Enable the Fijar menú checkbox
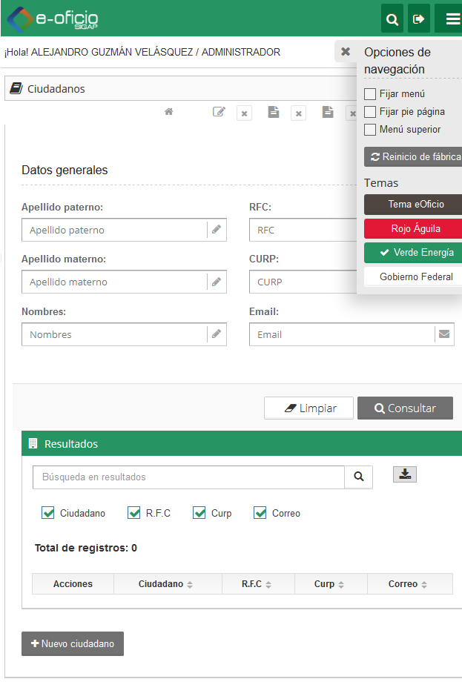This screenshot has height=699, width=462. [x=370, y=94]
